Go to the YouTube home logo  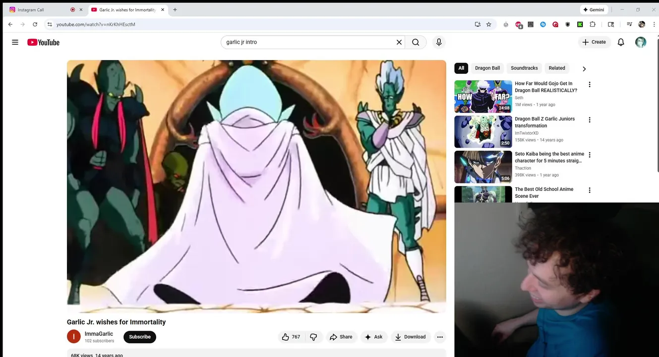point(43,42)
